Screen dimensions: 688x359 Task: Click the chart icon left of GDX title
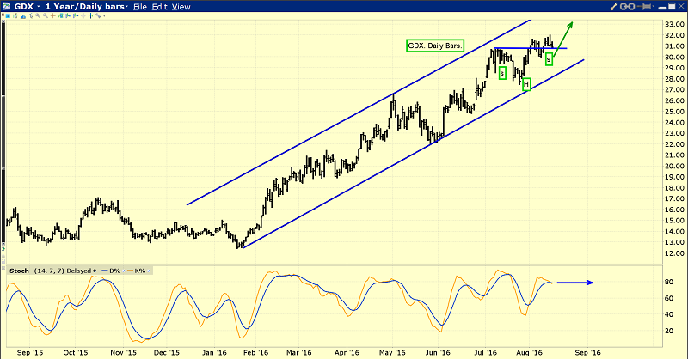9,7
